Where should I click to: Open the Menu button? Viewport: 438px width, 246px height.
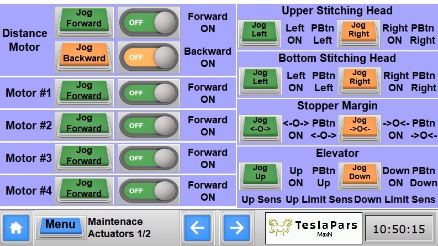coord(60,226)
